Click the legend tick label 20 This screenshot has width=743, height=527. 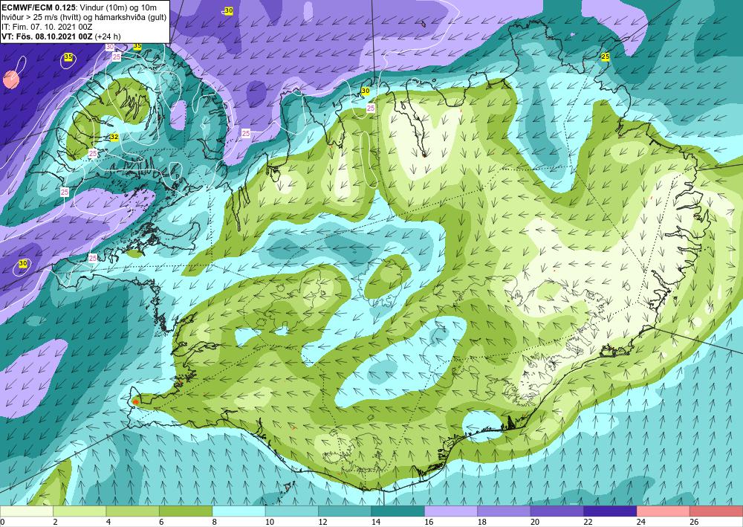point(534,522)
